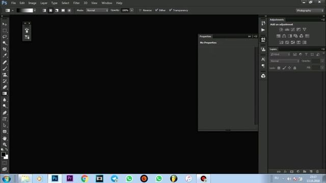Open the gradient Mode dropdown
The width and height of the screenshot is (326, 183).
(97, 10)
